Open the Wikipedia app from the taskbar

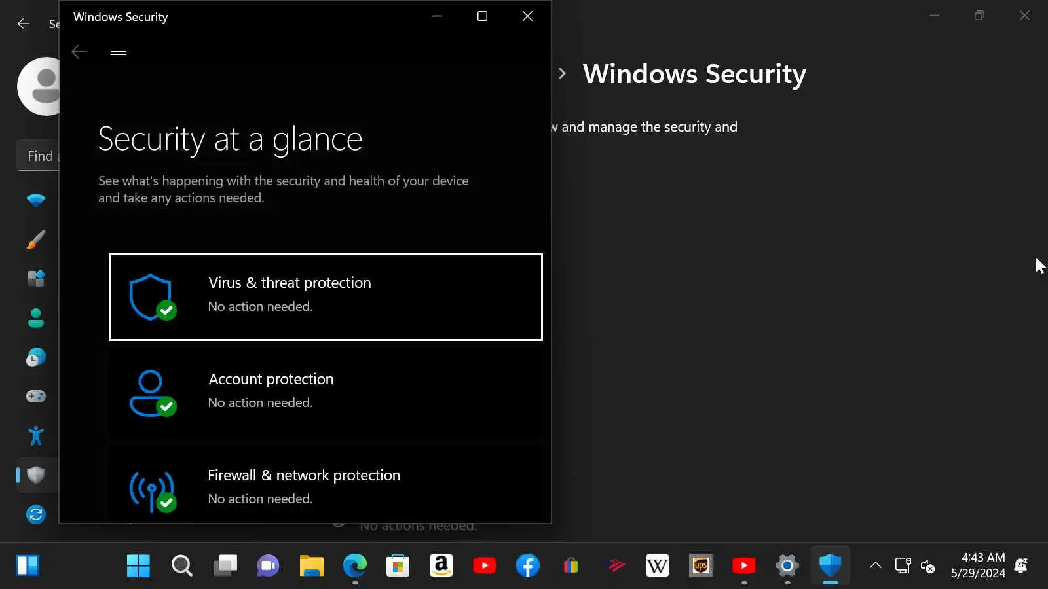click(x=657, y=565)
